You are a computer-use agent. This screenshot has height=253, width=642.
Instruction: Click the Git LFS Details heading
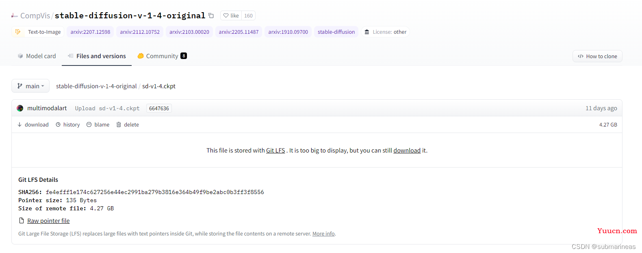tap(38, 180)
